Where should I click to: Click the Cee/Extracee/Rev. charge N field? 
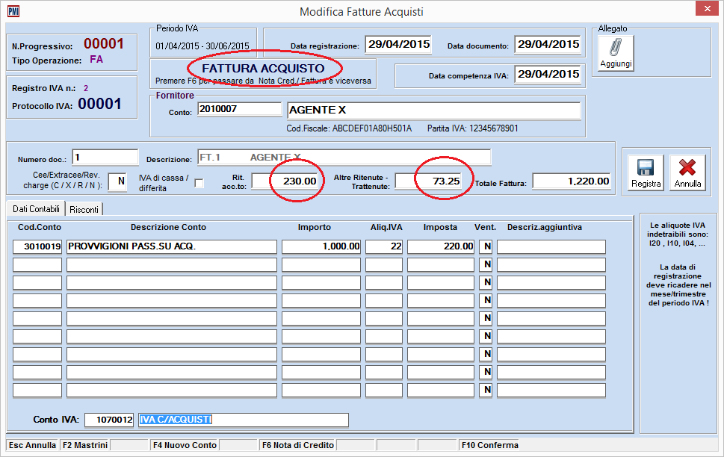117,181
